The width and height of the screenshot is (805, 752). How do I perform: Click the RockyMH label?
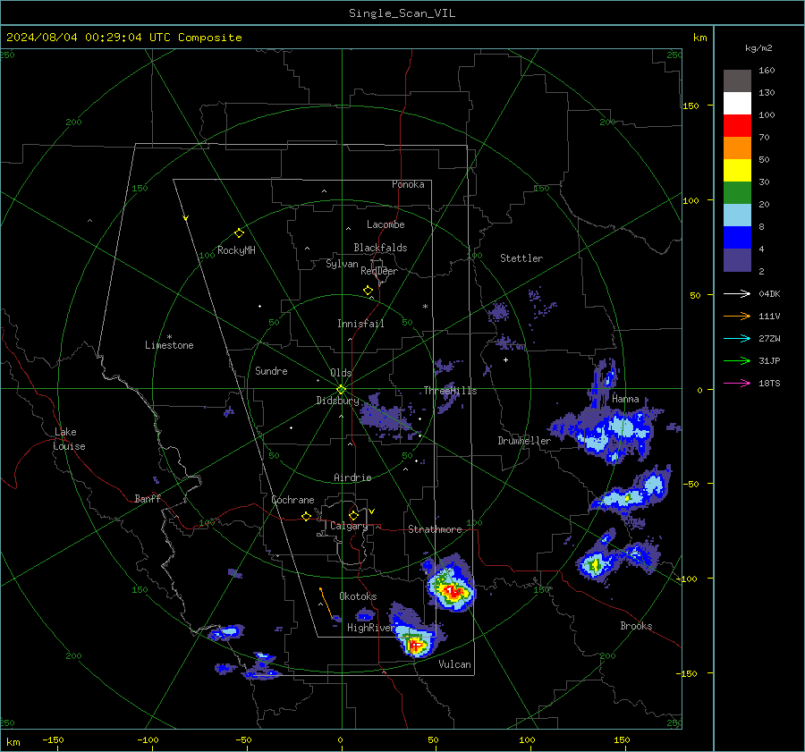click(x=236, y=250)
